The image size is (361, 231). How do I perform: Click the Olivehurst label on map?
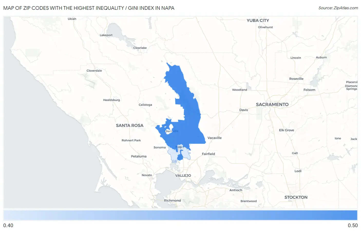pyautogui.click(x=265, y=27)
